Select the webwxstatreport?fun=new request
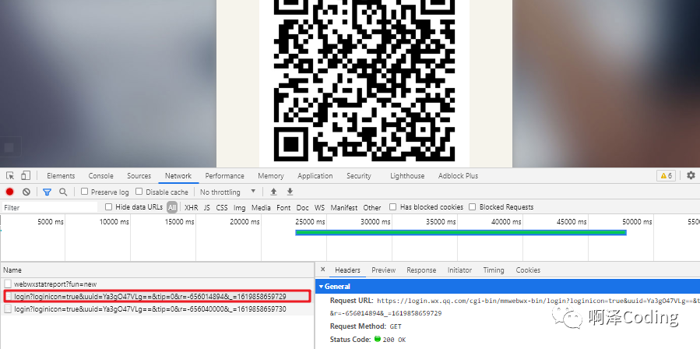Screen dimensions: 700x349 click(x=157, y=284)
